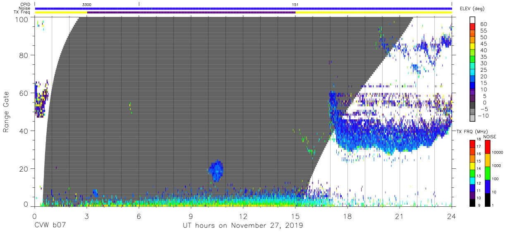Select the CPID value 3300
The height and width of the screenshot is (234, 508).
[87, 5]
